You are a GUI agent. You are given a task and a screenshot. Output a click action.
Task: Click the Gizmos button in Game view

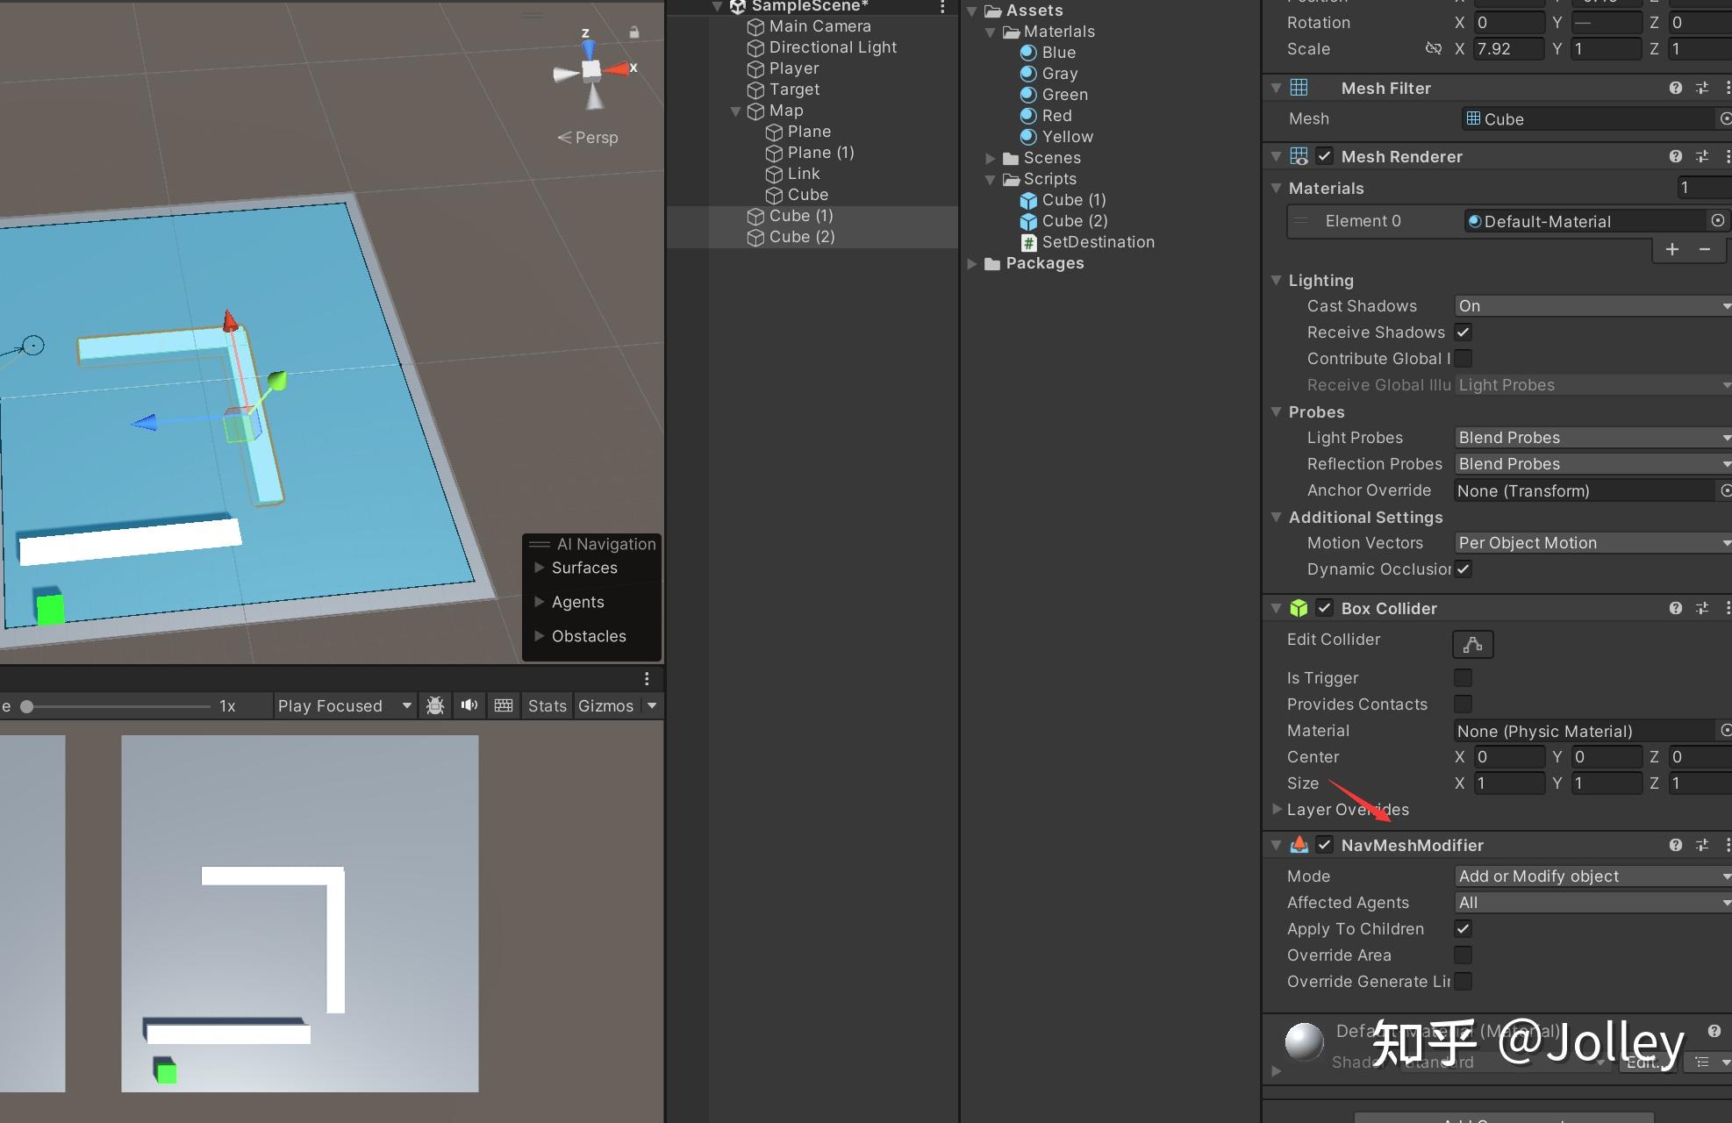(606, 705)
